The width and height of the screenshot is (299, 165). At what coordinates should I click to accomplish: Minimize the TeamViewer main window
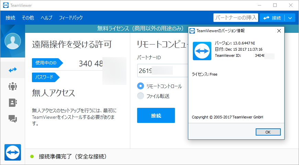pyautogui.click(x=259, y=5)
